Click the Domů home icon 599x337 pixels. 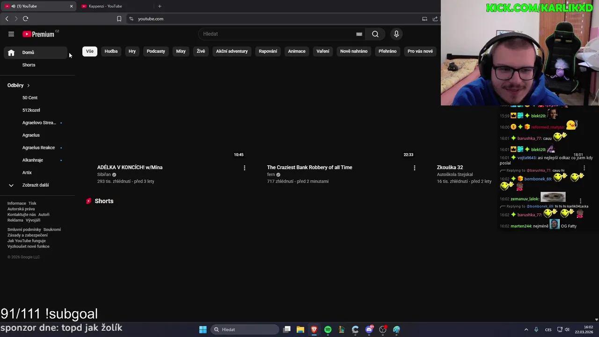(x=11, y=52)
